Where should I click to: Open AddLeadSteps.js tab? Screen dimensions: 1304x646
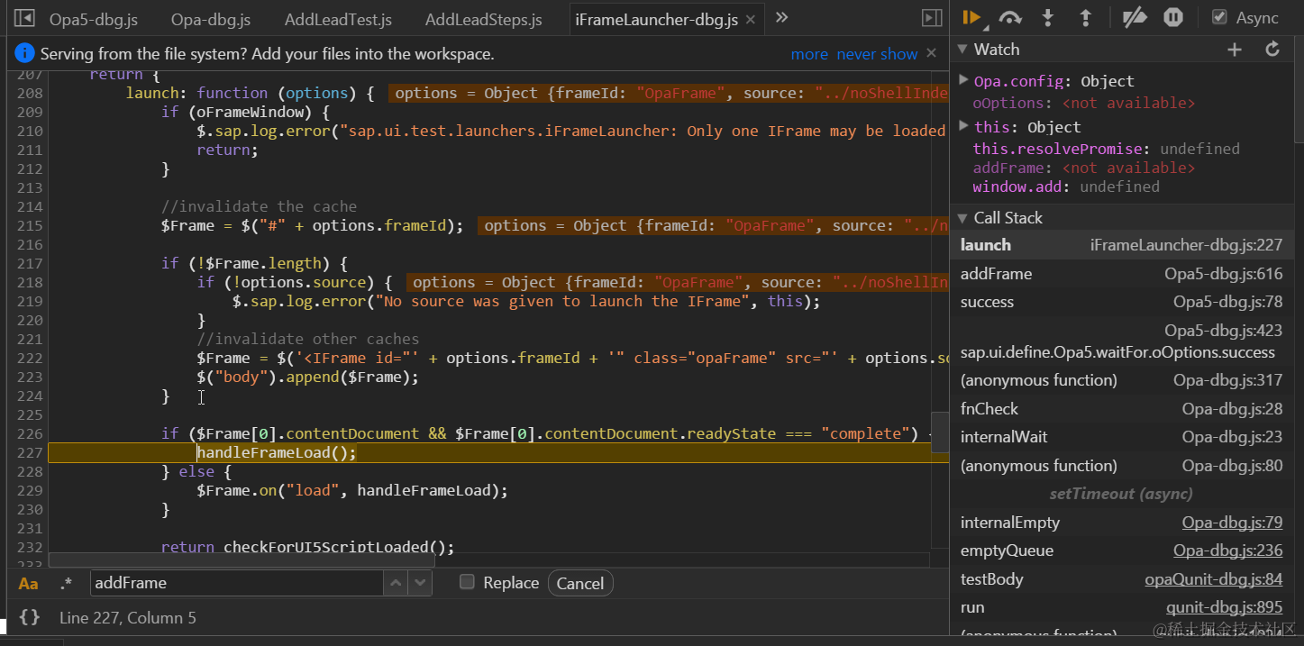click(483, 19)
